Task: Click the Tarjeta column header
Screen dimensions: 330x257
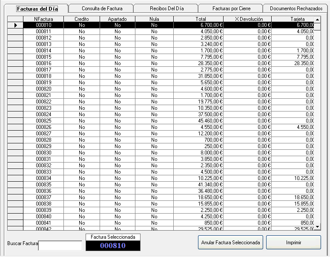Action: pyautogui.click(x=293, y=19)
